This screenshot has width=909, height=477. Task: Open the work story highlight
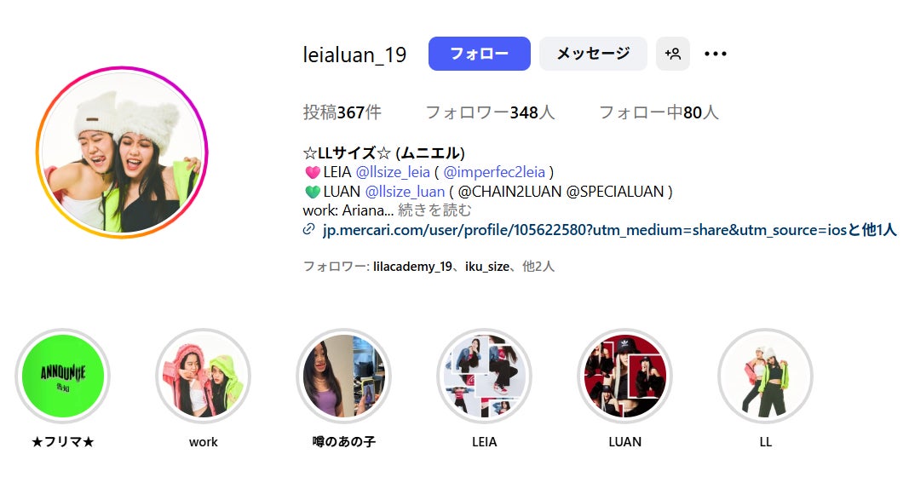click(x=203, y=376)
